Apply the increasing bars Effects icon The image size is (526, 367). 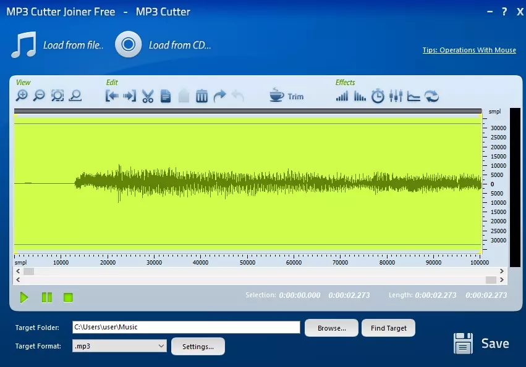point(342,96)
